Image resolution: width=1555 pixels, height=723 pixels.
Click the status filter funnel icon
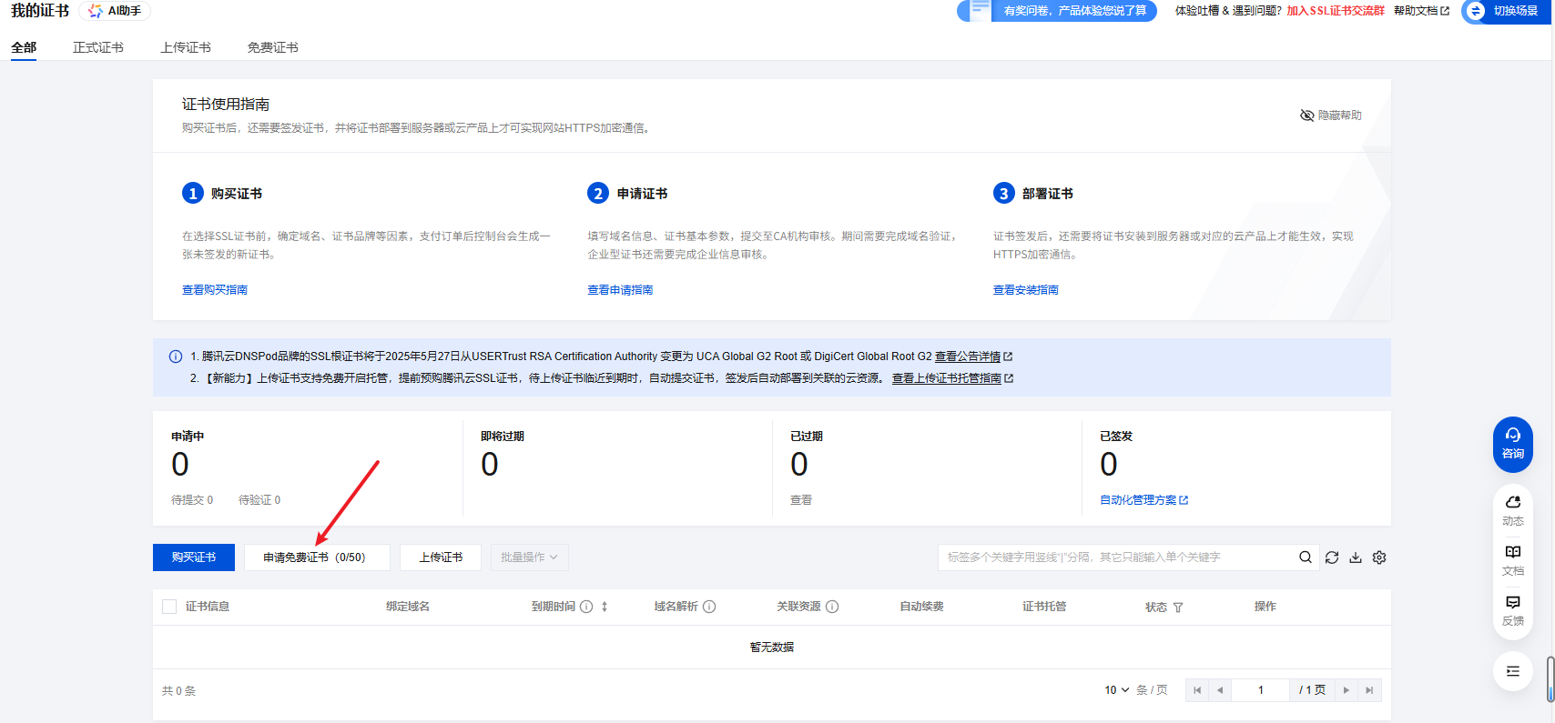tap(1178, 608)
